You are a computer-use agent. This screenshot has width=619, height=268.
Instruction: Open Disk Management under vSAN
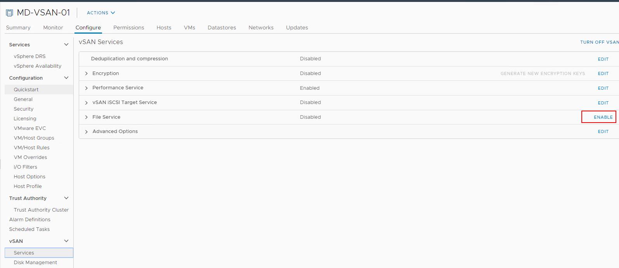pos(35,262)
